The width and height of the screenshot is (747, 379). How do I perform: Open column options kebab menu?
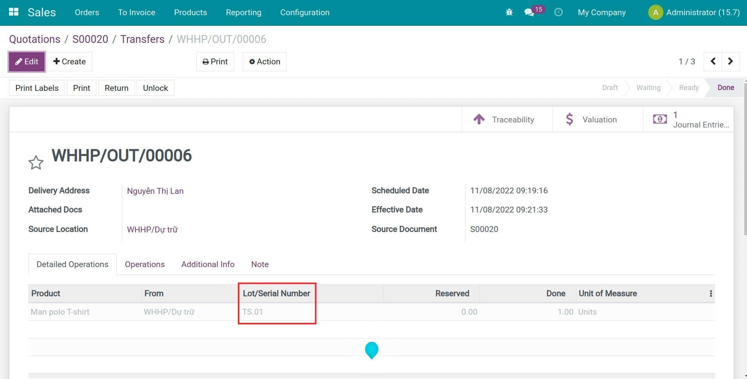(711, 294)
